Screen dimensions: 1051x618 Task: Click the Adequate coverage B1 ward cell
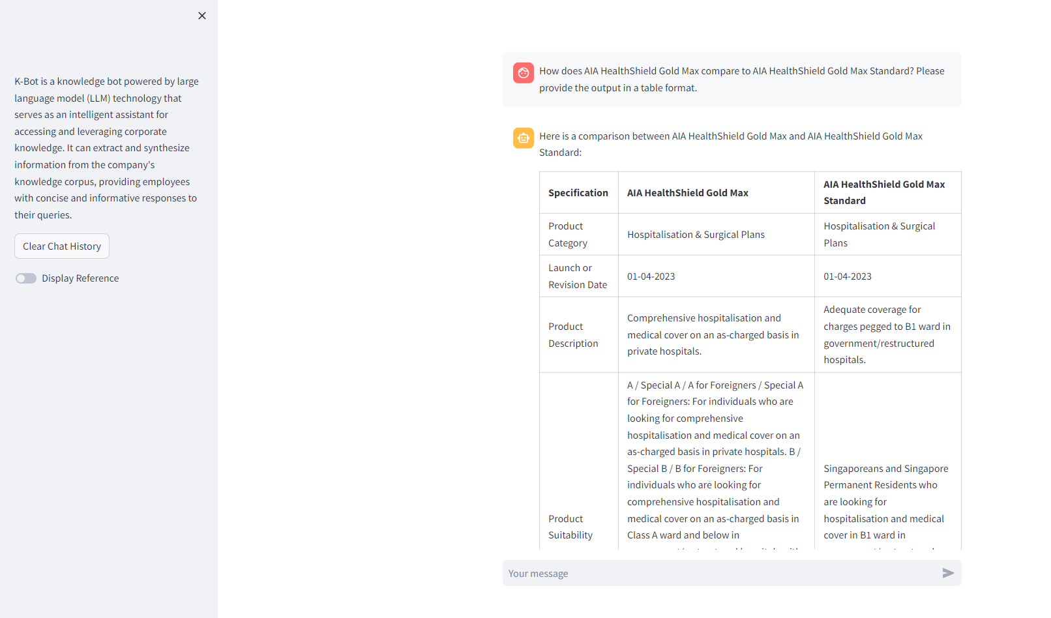888,335
